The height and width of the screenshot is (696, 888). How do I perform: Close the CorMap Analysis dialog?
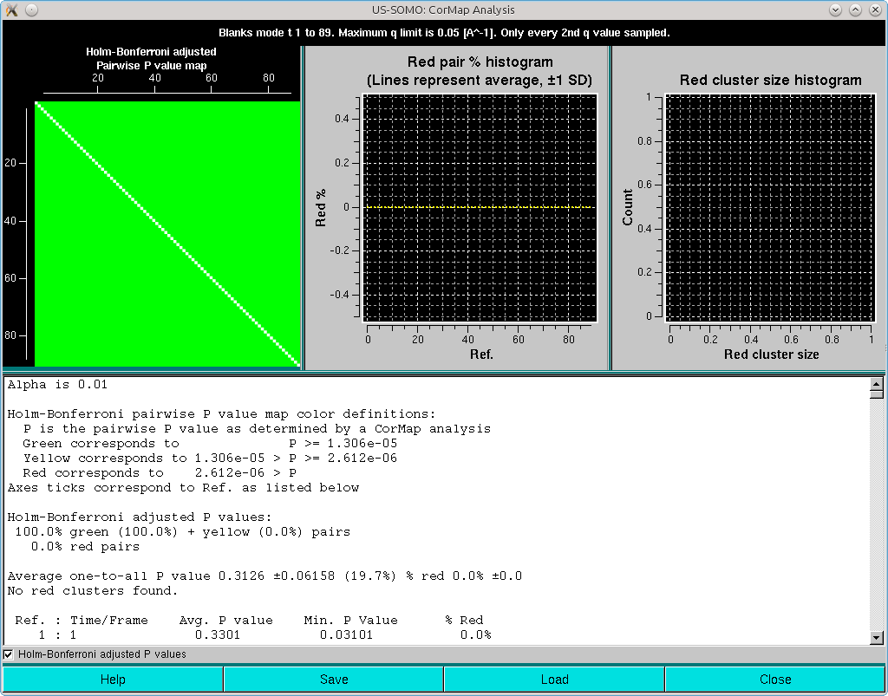pyautogui.click(x=776, y=679)
